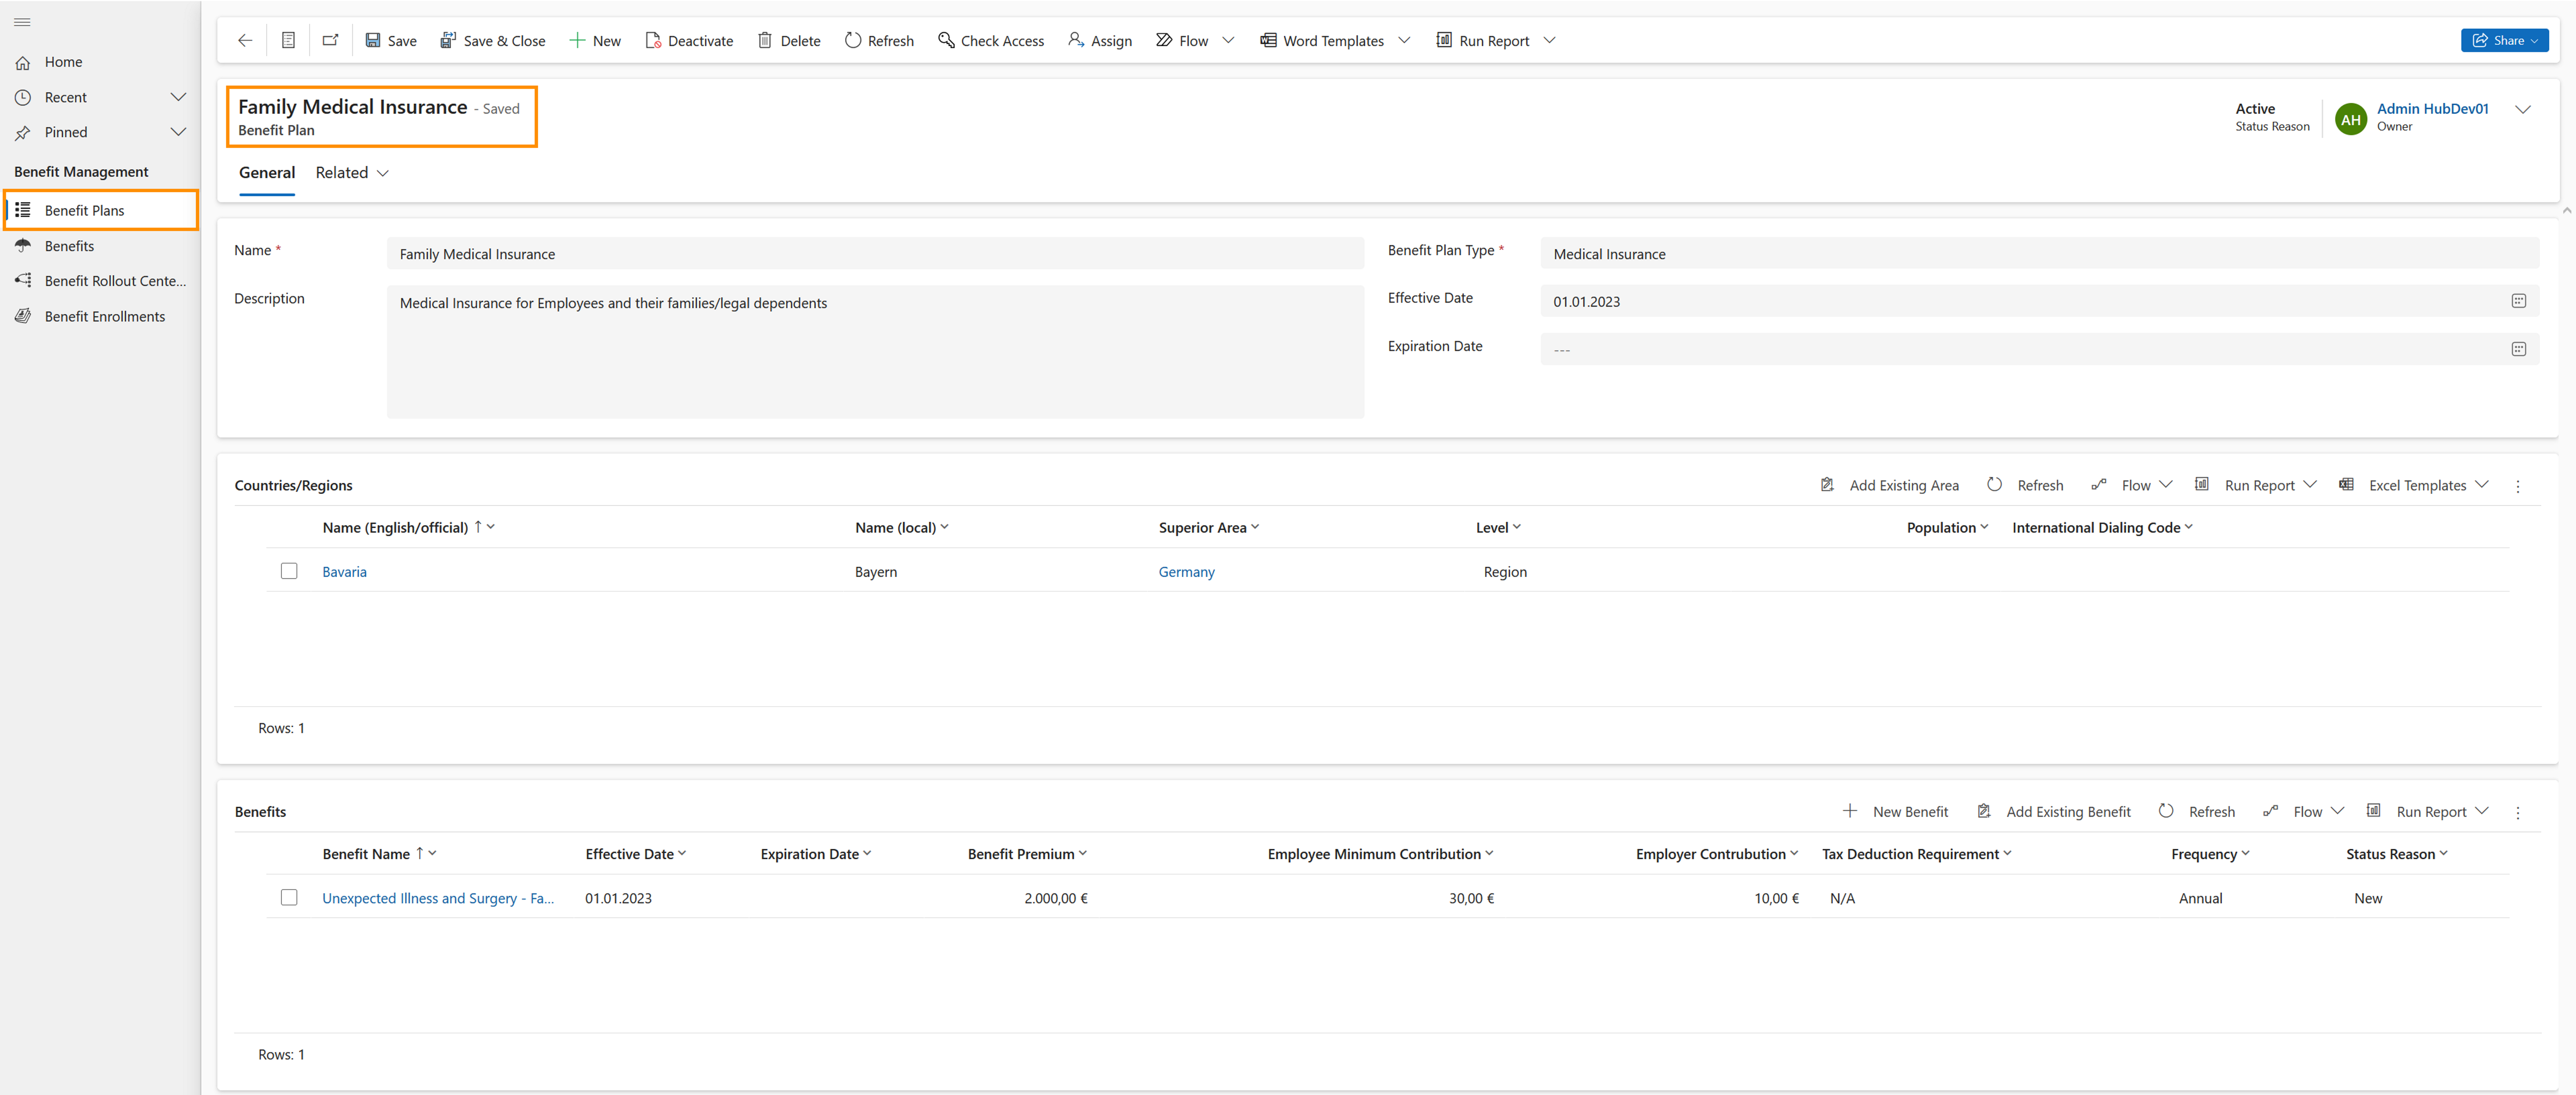The image size is (2576, 1095).
Task: Open the Germany link
Action: [x=1186, y=572]
